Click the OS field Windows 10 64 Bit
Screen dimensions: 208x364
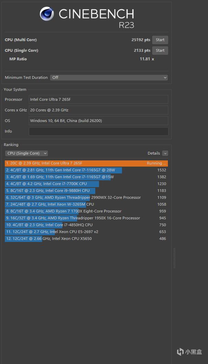click(x=98, y=121)
